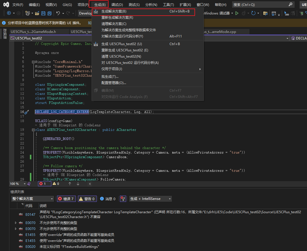Click the code health indicator icon near zoom

tap(29, 184)
